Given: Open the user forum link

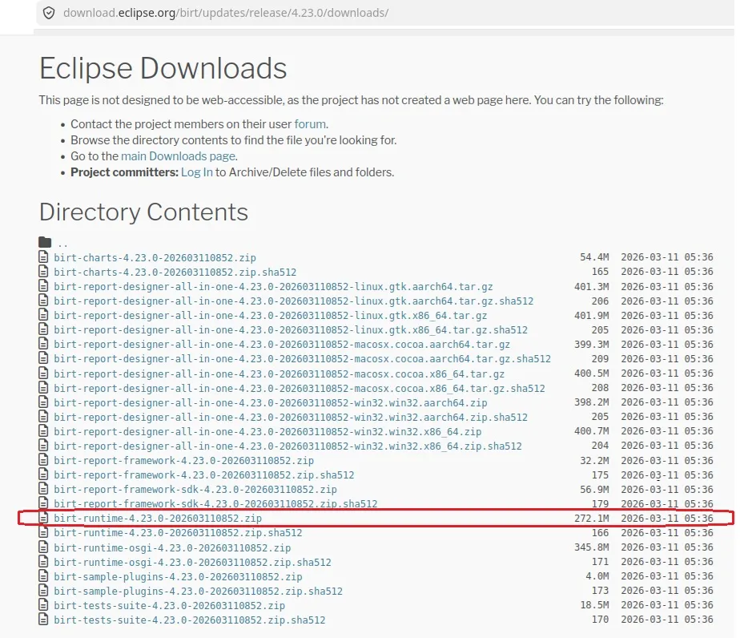Looking at the screenshot, I should click(x=310, y=124).
